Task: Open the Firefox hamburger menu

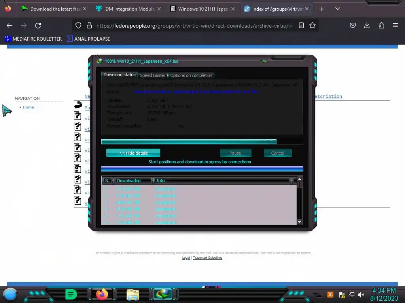Action: click(x=396, y=25)
